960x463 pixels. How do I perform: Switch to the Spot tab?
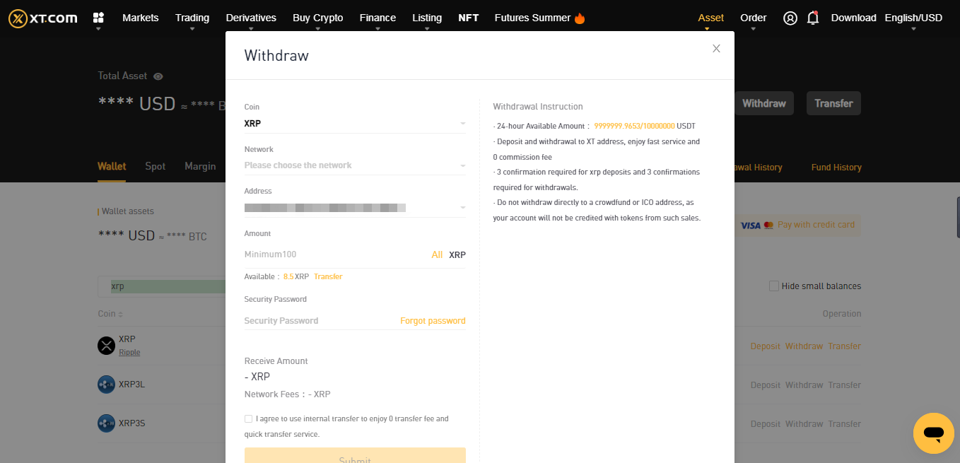click(x=155, y=166)
